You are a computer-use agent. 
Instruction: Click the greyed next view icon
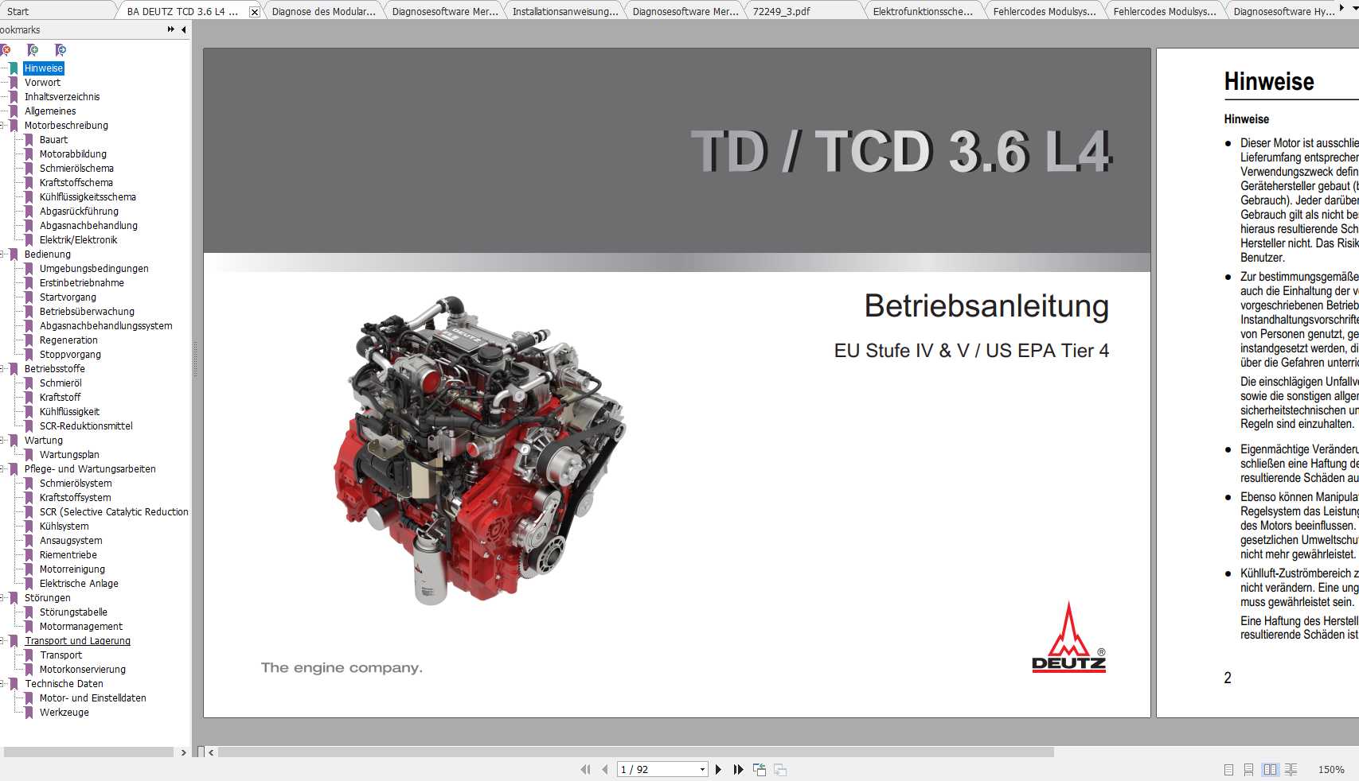[x=780, y=769]
